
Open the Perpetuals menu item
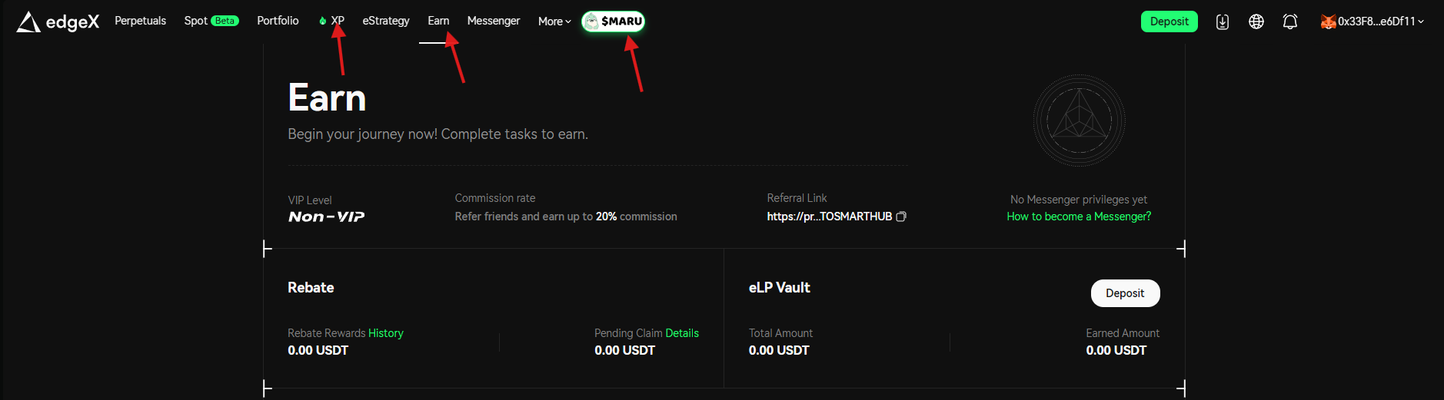tap(140, 21)
